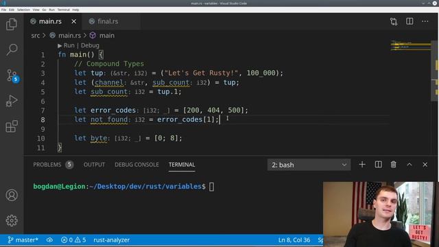Click the 'channel' variable on line 4

(x=108, y=82)
